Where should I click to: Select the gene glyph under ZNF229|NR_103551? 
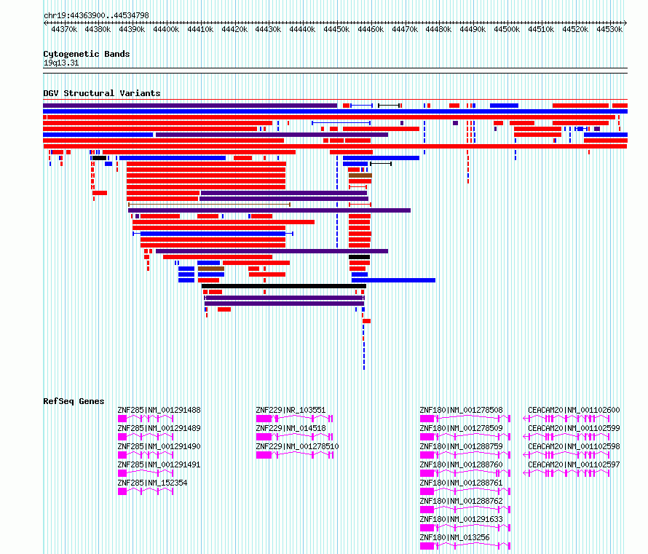point(295,419)
